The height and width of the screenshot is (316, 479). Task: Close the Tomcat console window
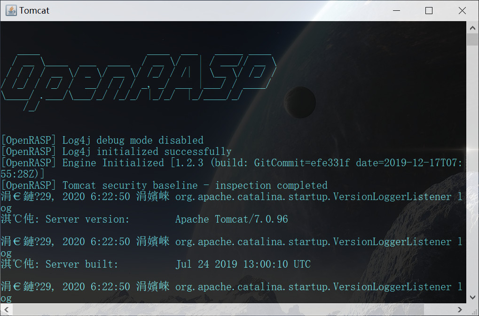point(462,10)
